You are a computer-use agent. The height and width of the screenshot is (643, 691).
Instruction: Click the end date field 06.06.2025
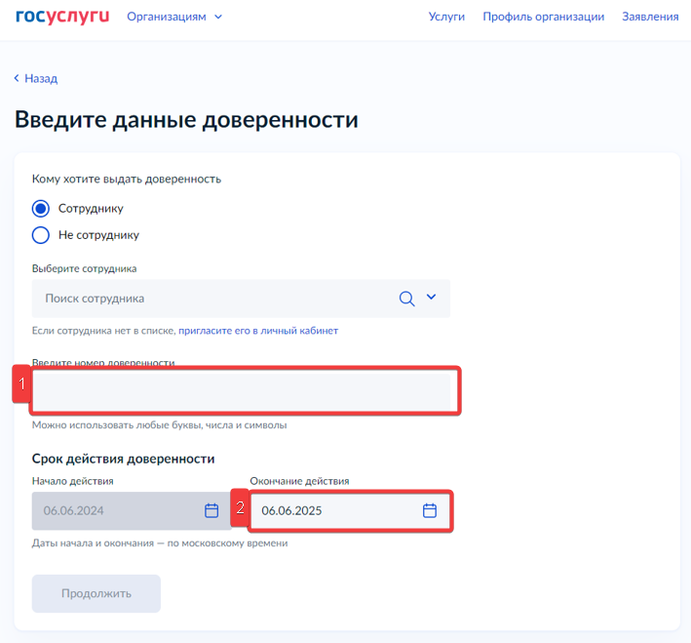click(350, 510)
